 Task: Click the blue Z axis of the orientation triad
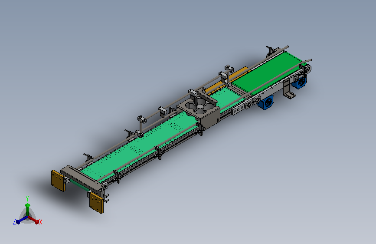click(22, 220)
